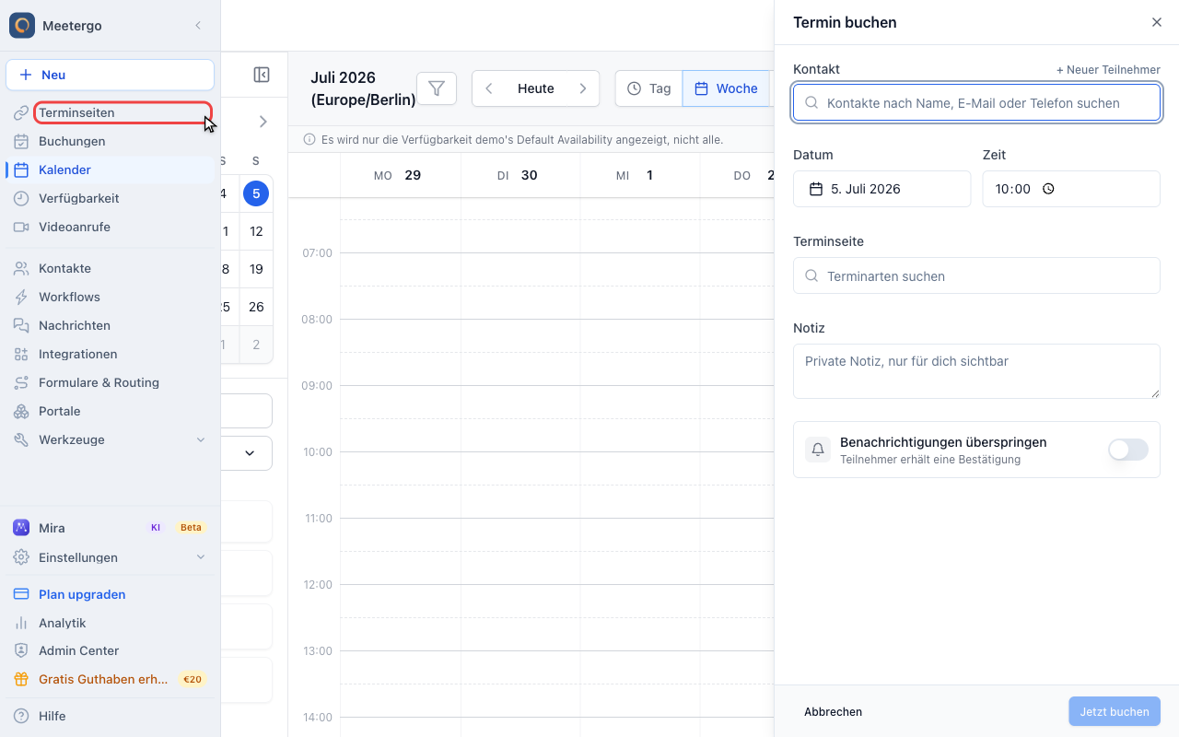
Task: Collapse the Meetergo sidebar arrow
Action: coord(198,26)
